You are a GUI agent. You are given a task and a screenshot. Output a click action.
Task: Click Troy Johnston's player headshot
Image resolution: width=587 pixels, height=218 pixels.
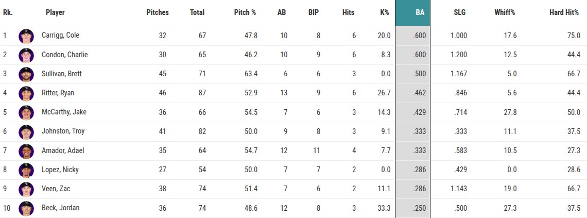point(26,131)
